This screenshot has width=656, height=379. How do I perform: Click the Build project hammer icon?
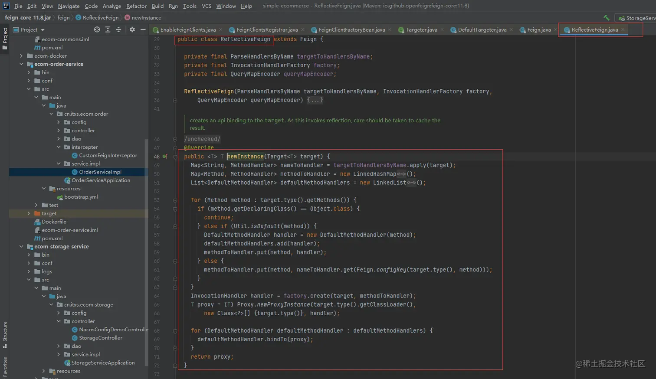(x=607, y=18)
